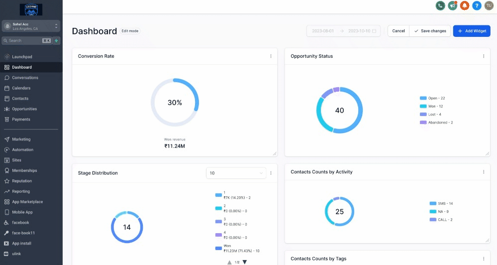Click the blue help question mark icon
Screen dimensions: 497x265
(x=477, y=5)
